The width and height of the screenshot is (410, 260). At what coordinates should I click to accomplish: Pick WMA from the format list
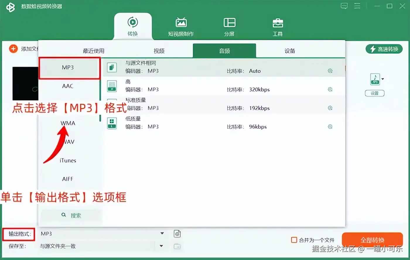click(68, 123)
